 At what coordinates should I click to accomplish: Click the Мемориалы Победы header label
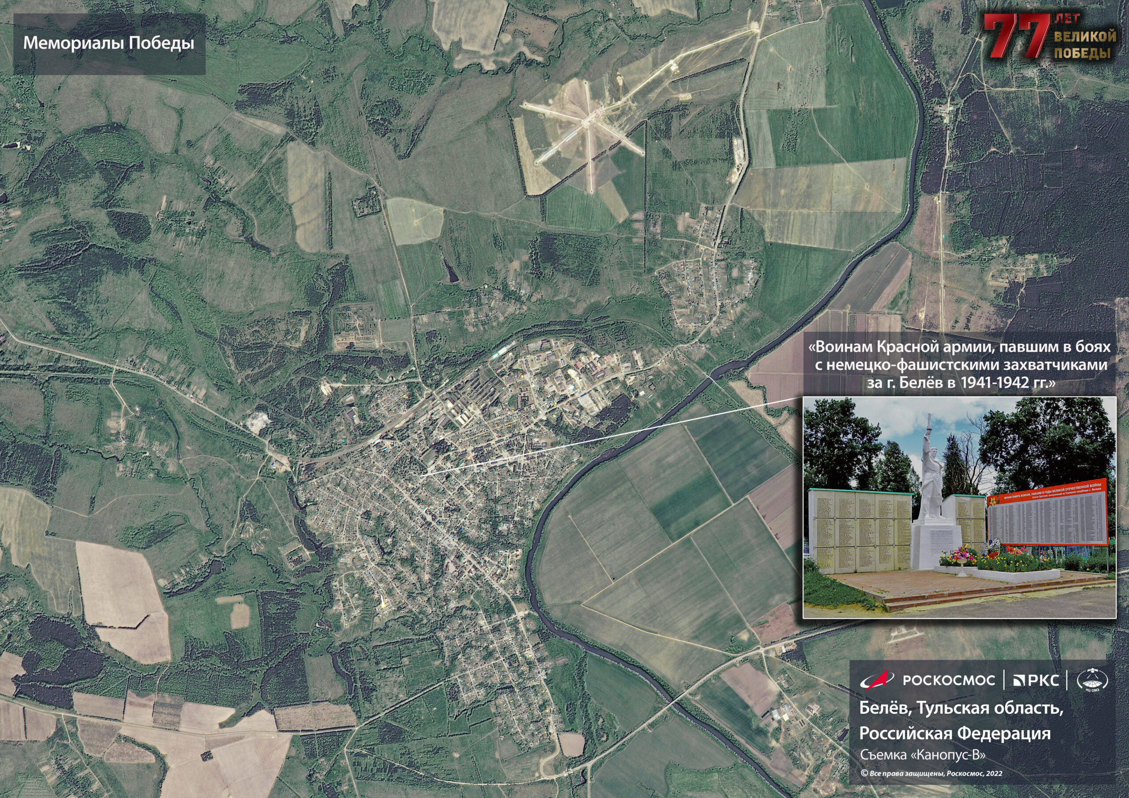pos(108,43)
